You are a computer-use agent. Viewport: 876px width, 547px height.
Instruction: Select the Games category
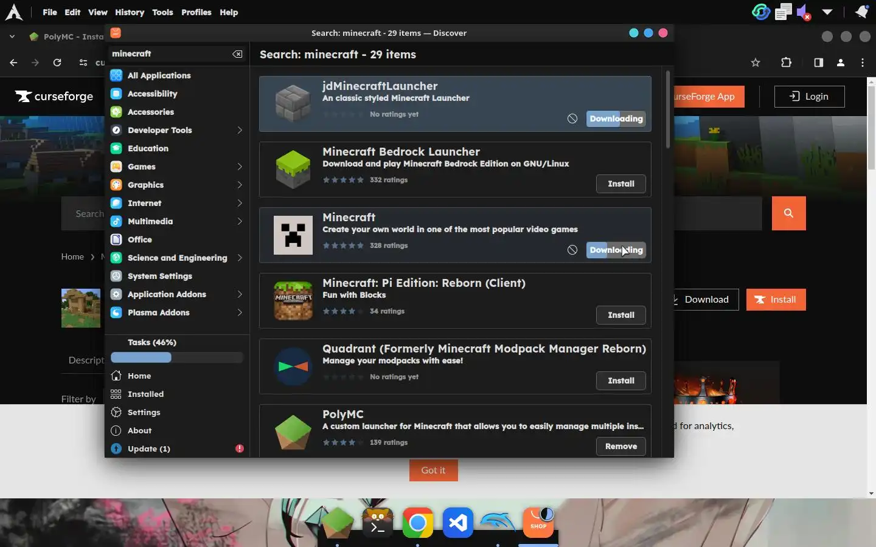click(x=176, y=167)
